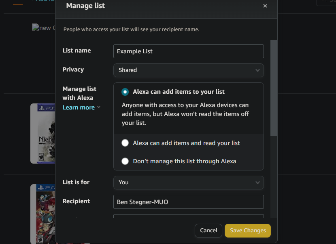Select 'Alexa can add items to your list'
Viewport: 336px width, 244px height.
(125, 92)
